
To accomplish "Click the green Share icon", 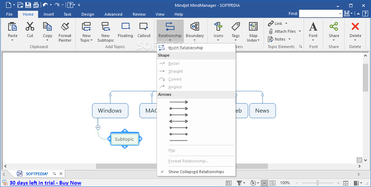I will (334, 26).
